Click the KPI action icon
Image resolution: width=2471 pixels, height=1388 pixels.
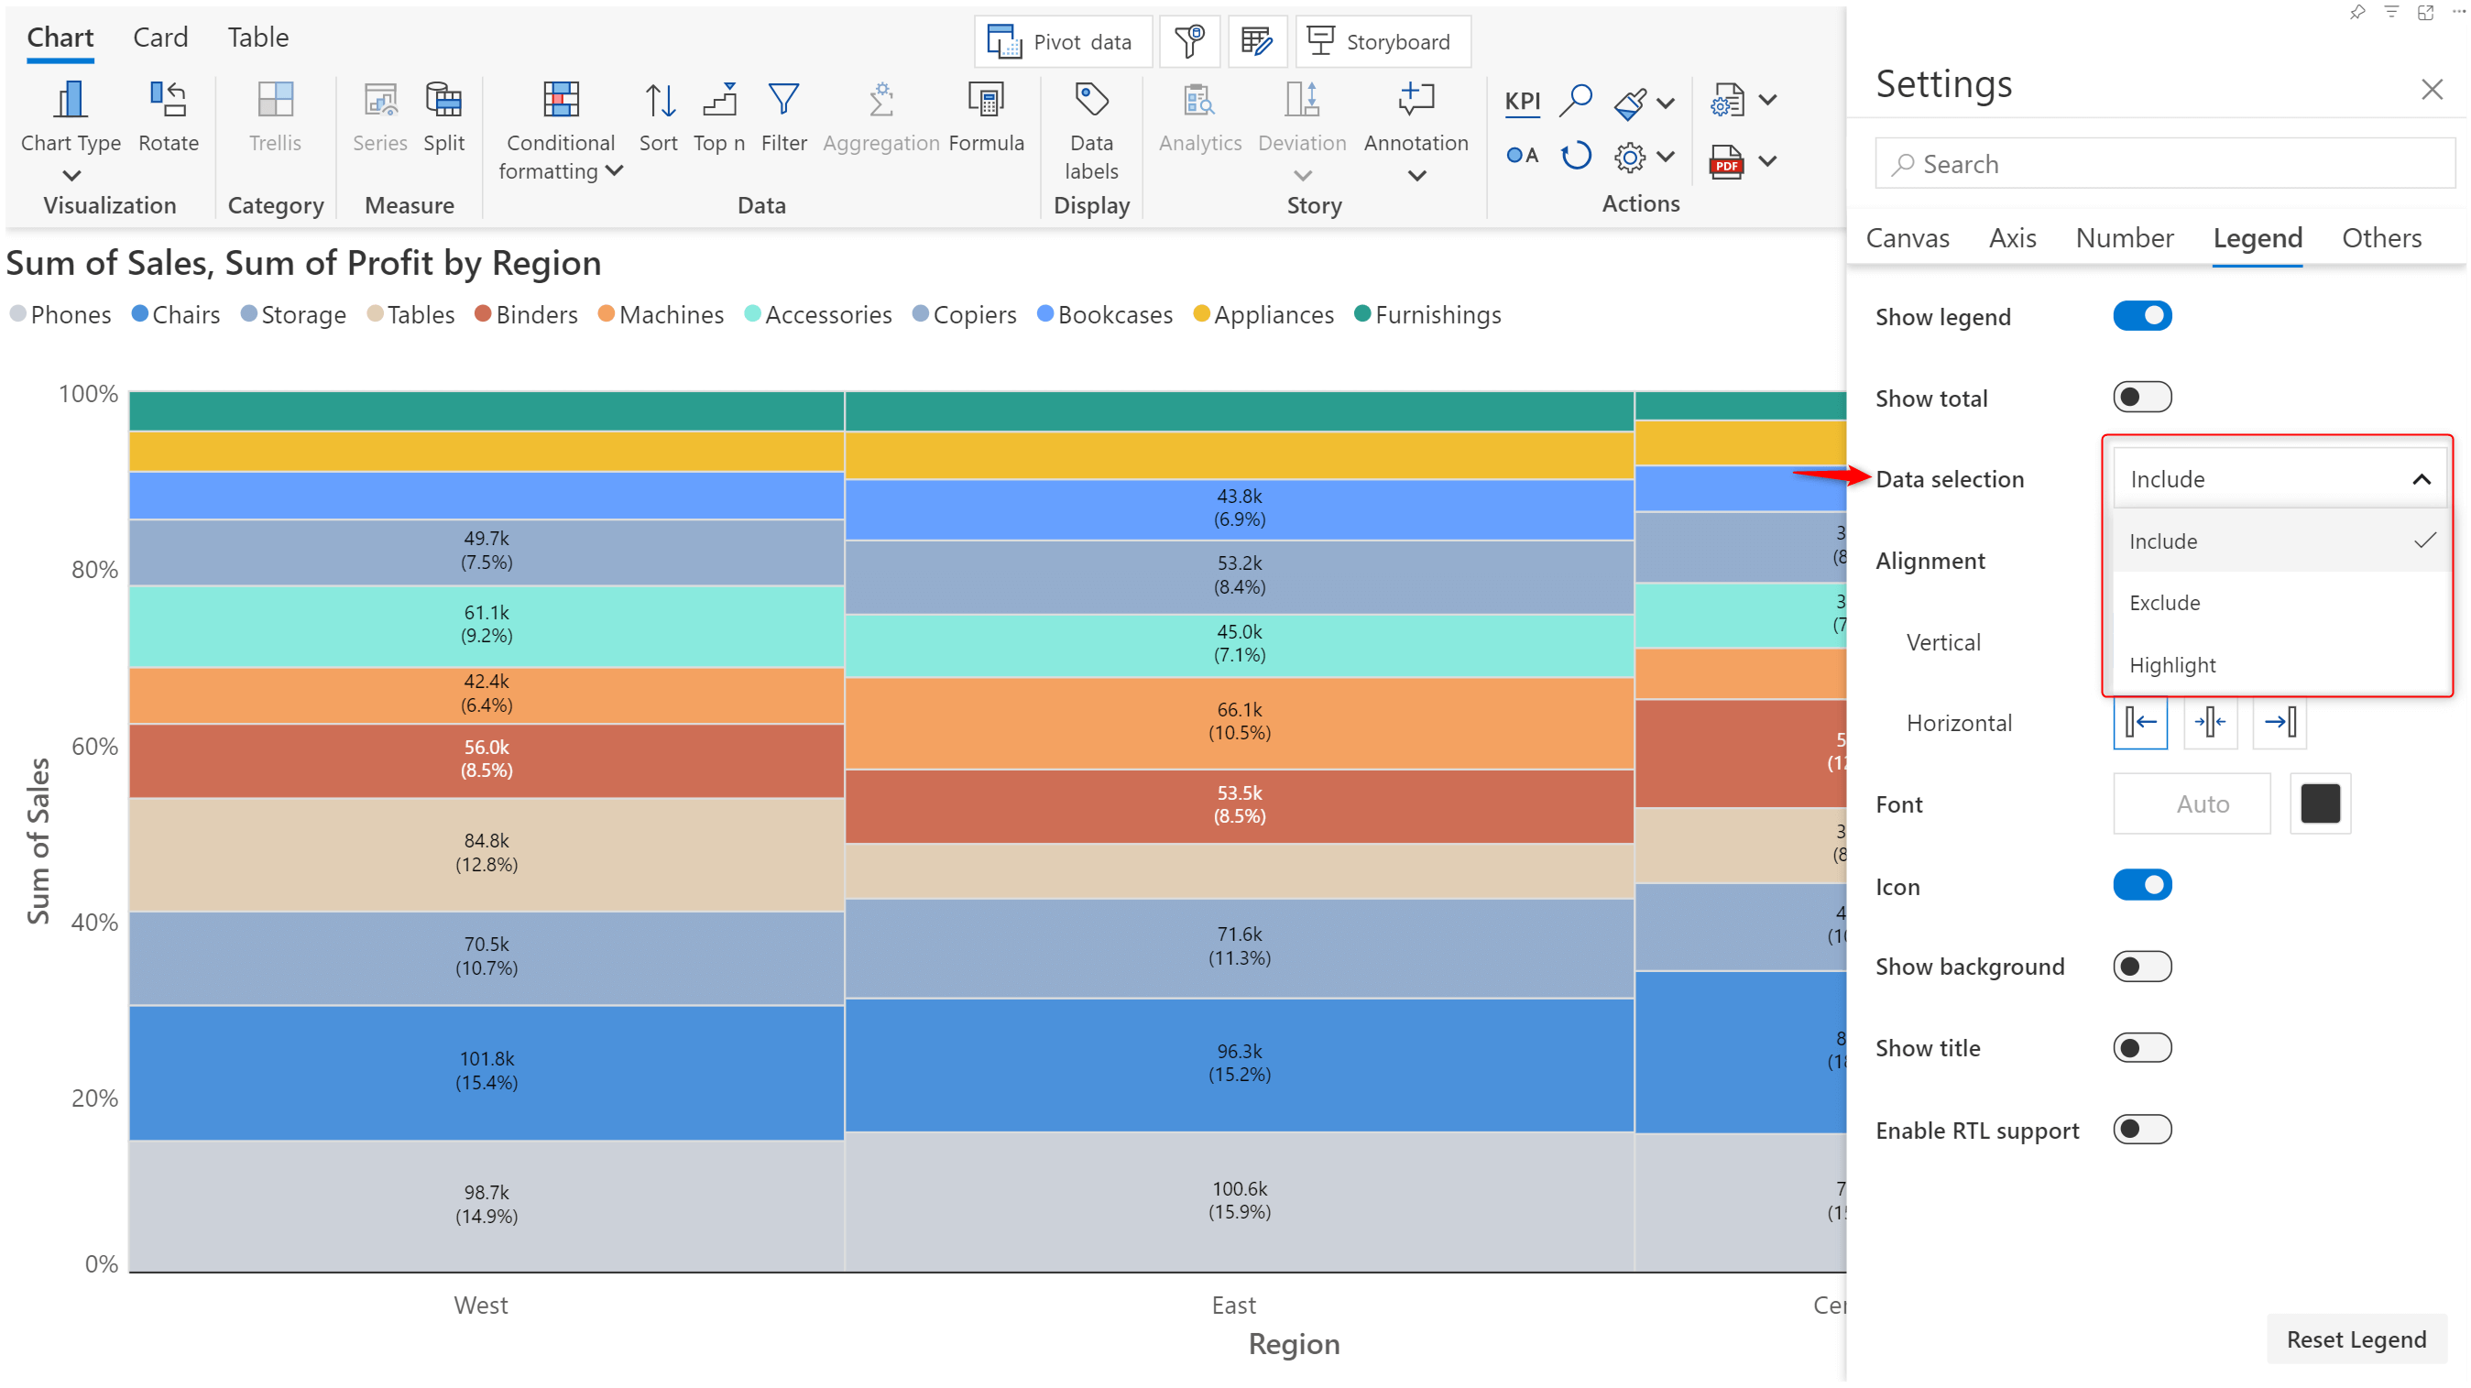tap(1523, 102)
